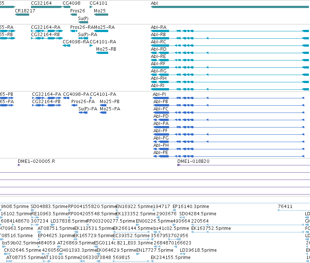Click the CG32164 gene label
Image resolution: width=310 pixels, height=263 pixels.
pyautogui.click(x=41, y=3)
